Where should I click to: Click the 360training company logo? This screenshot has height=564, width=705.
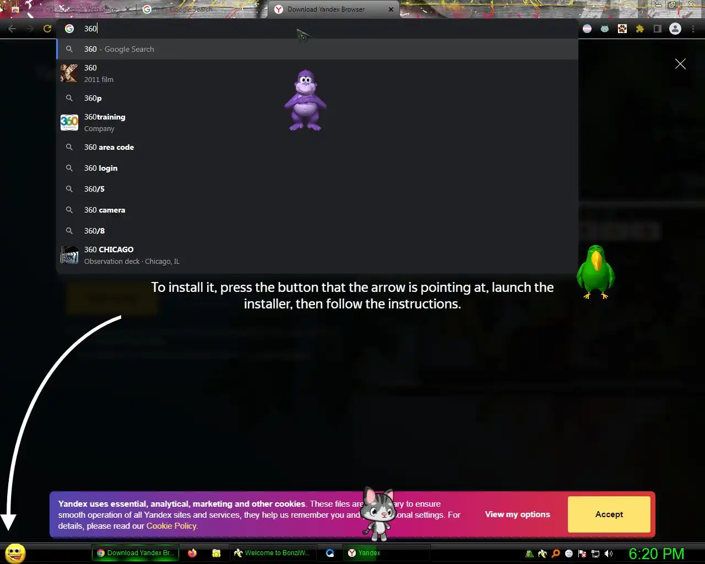[69, 122]
